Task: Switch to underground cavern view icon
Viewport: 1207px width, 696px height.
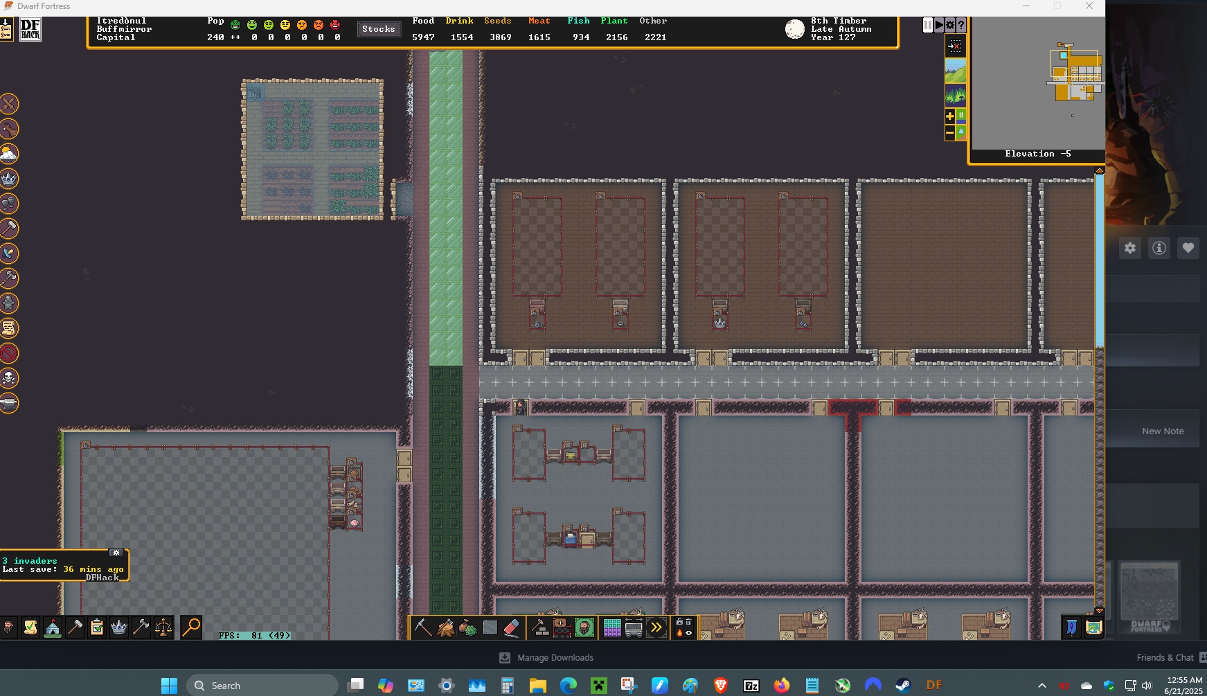Action: pos(956,94)
